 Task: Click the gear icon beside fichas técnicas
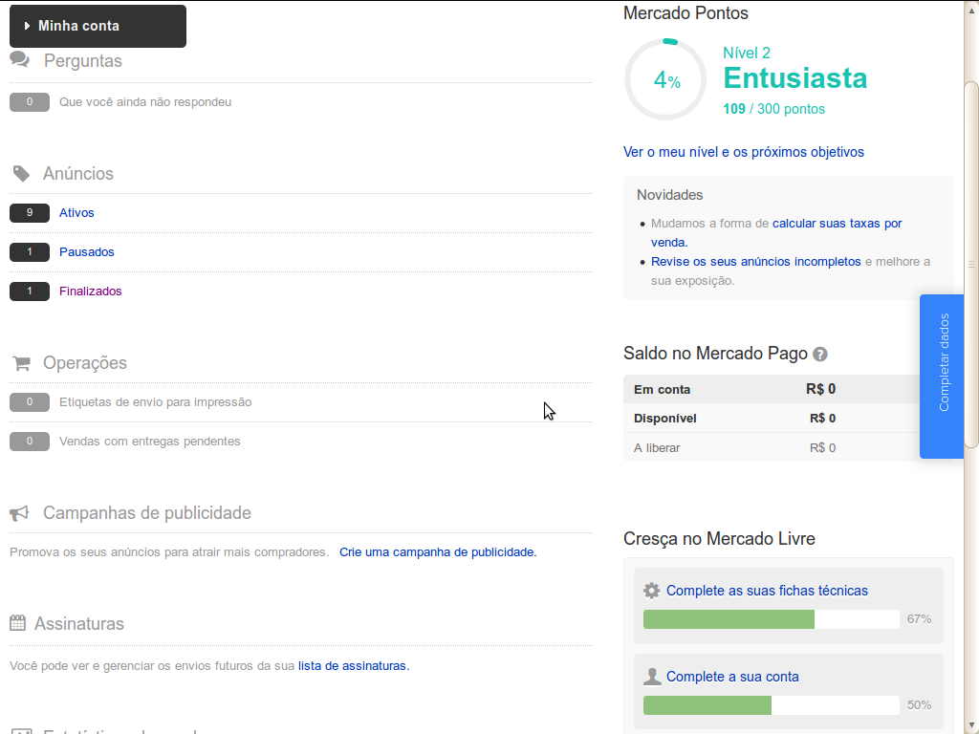point(651,591)
